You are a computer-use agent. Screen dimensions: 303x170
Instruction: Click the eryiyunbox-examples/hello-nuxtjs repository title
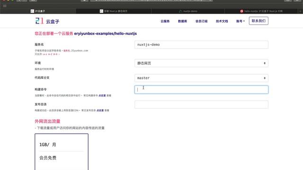tap(105, 34)
